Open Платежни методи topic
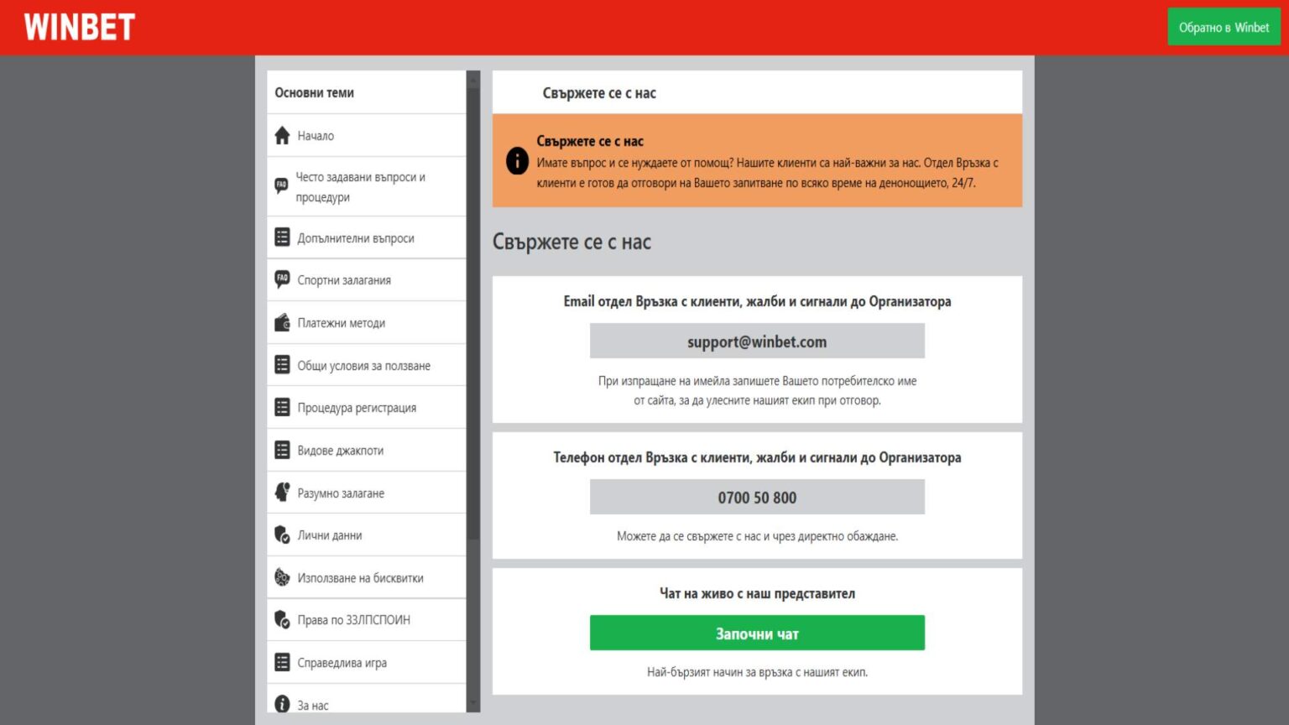The image size is (1289, 725). [x=366, y=322]
